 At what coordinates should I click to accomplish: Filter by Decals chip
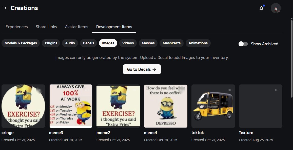point(88,43)
